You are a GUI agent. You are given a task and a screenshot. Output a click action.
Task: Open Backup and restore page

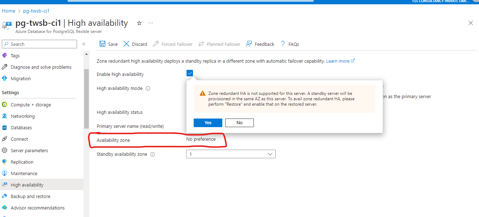[30, 196]
